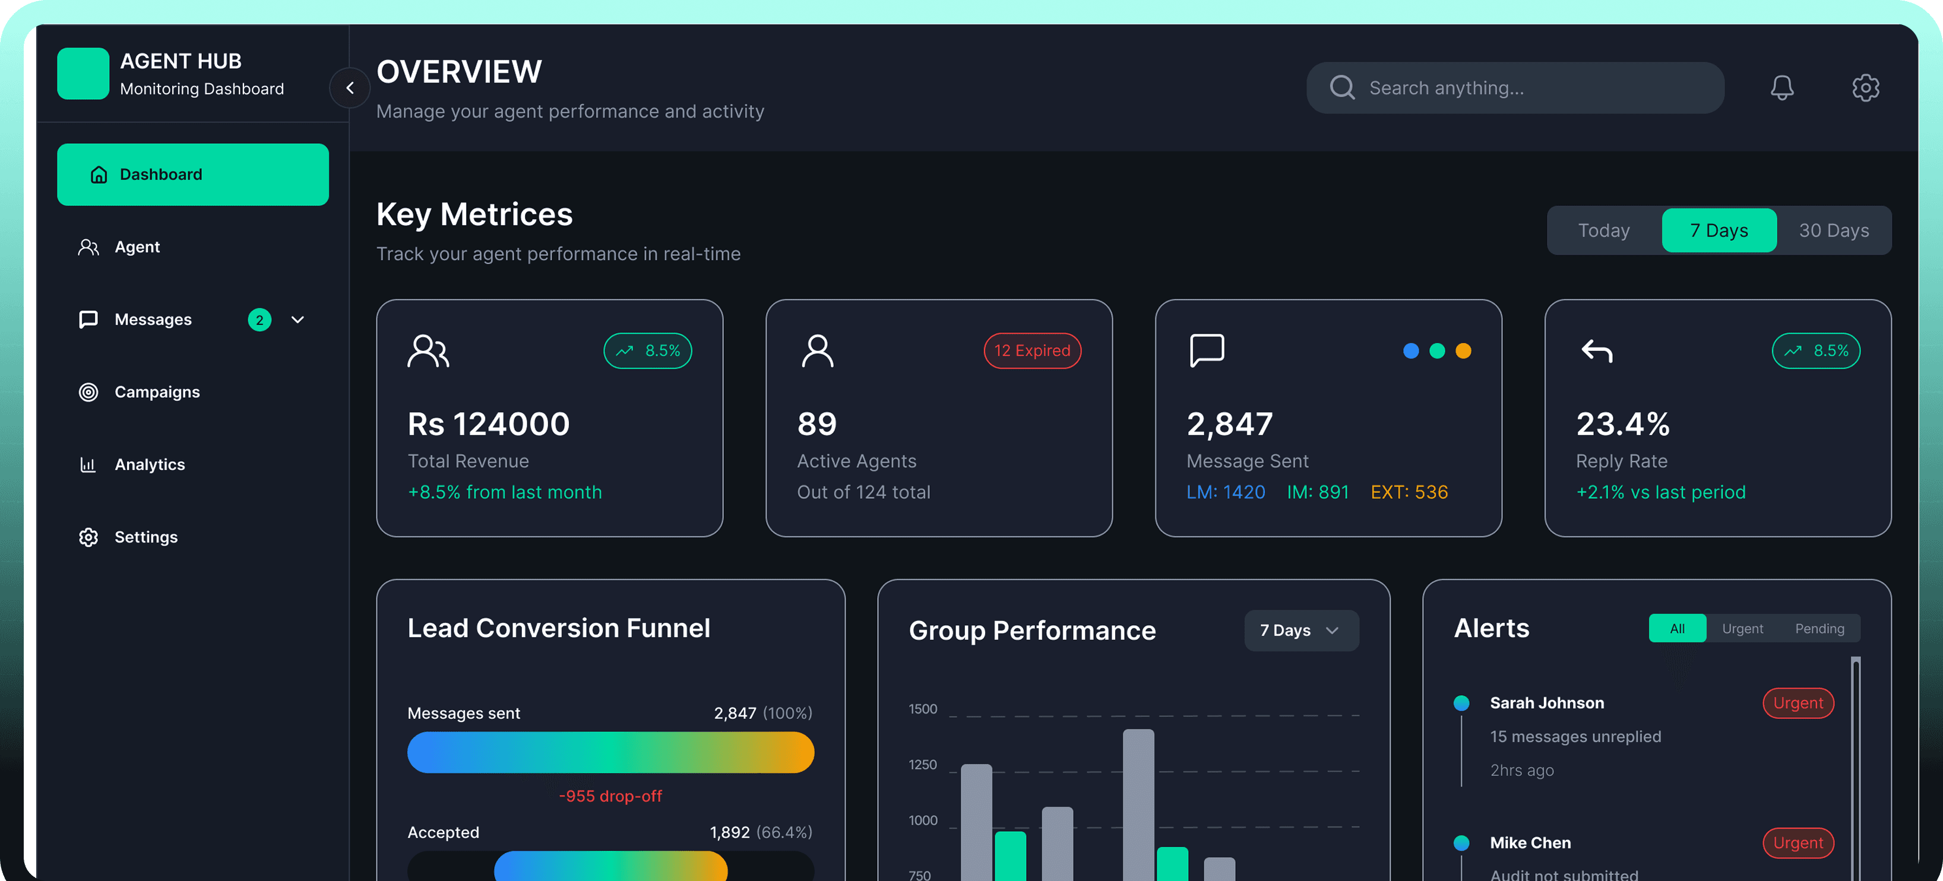The height and width of the screenshot is (881, 1943).
Task: Click the 12 Expired badge
Action: [1032, 350]
